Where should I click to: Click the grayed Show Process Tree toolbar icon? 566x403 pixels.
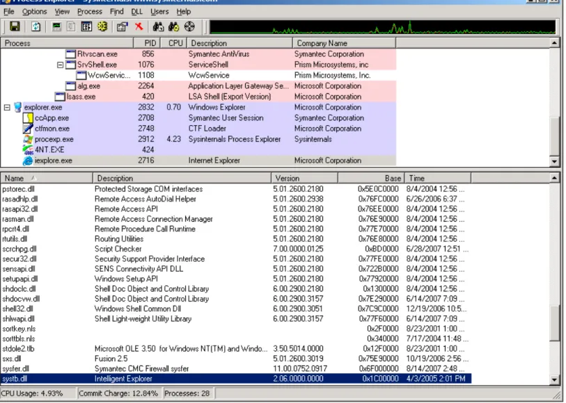click(x=71, y=26)
